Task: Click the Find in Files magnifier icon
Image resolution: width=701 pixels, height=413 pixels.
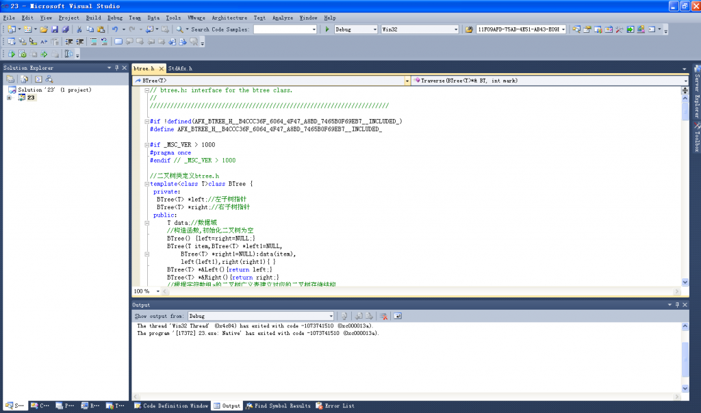Action: [x=179, y=29]
